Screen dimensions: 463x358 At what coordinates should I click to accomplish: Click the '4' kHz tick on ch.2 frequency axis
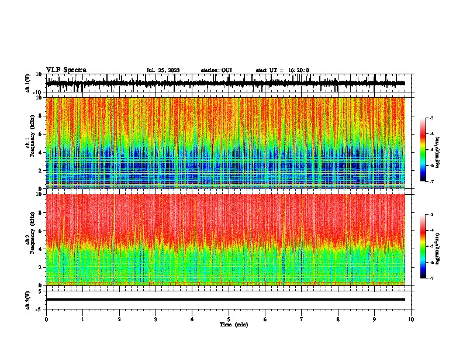[x=40, y=249]
